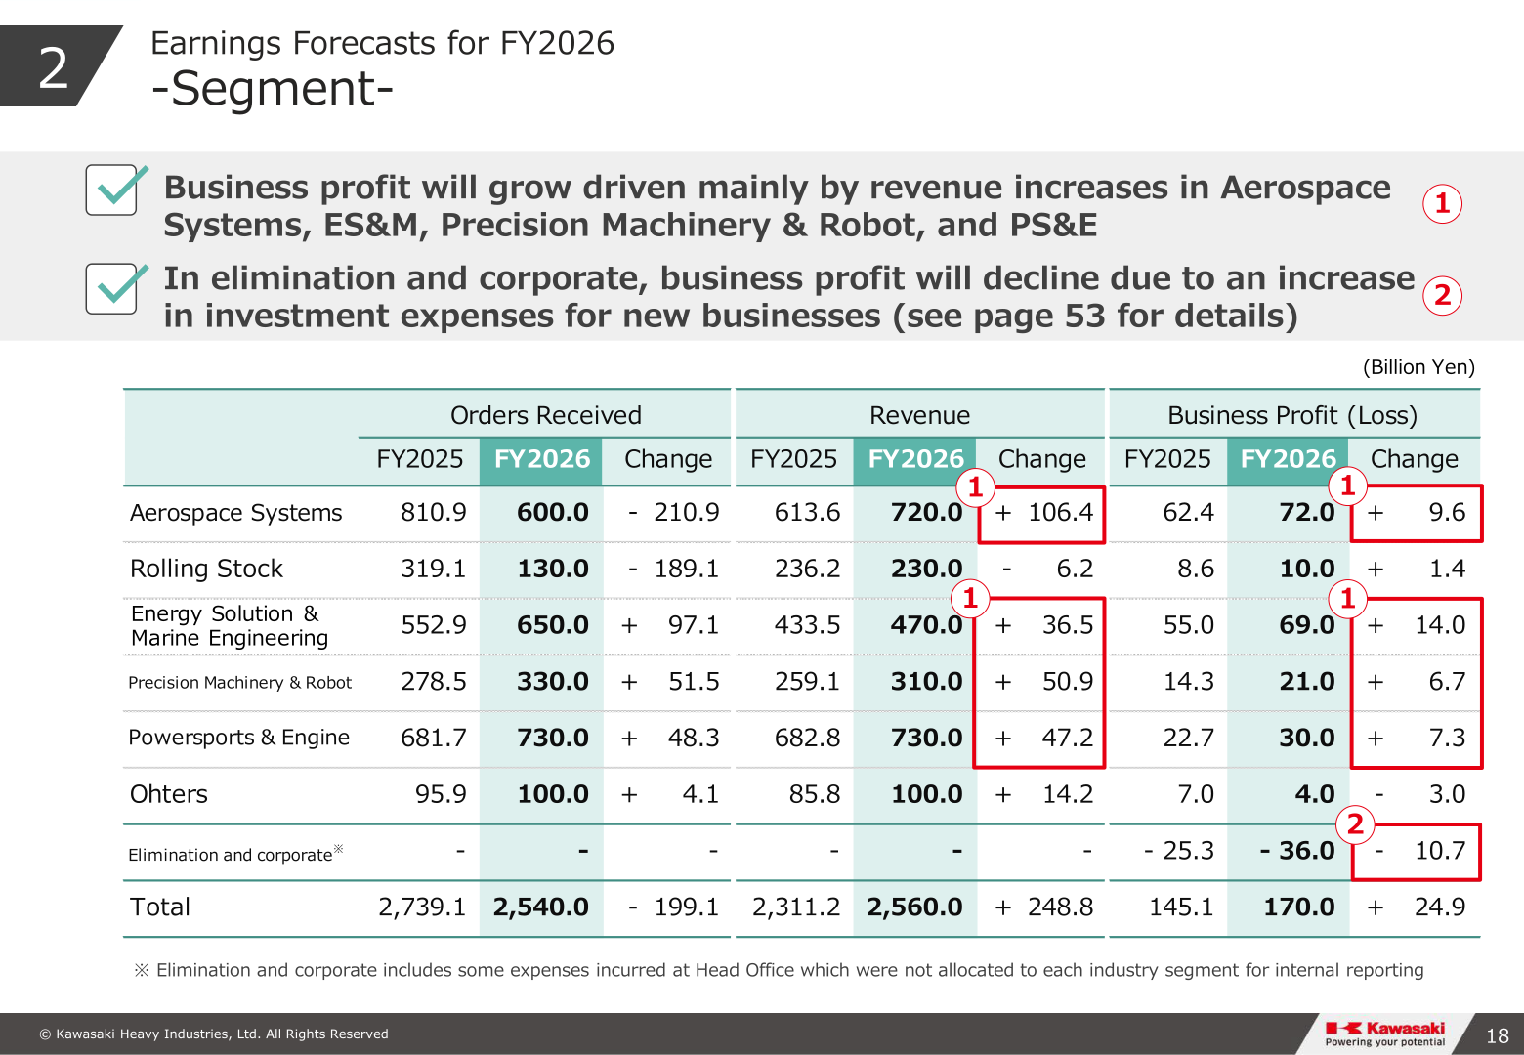The width and height of the screenshot is (1524, 1055).
Task: Click the FY2025 header under Revenue
Action: coord(793,459)
